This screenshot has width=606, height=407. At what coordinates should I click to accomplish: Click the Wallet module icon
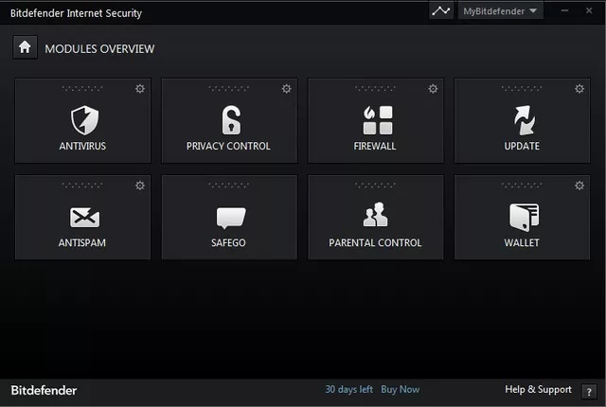523,217
